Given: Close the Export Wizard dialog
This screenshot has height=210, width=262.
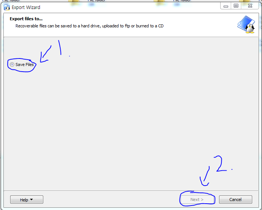Looking at the screenshot, I should [250, 6].
